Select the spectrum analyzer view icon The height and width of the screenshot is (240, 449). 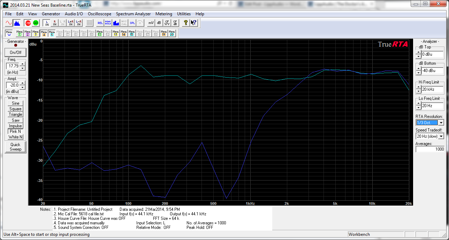(17, 23)
